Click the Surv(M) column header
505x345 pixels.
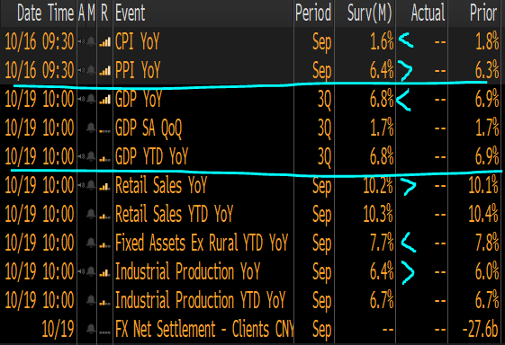[x=369, y=13]
